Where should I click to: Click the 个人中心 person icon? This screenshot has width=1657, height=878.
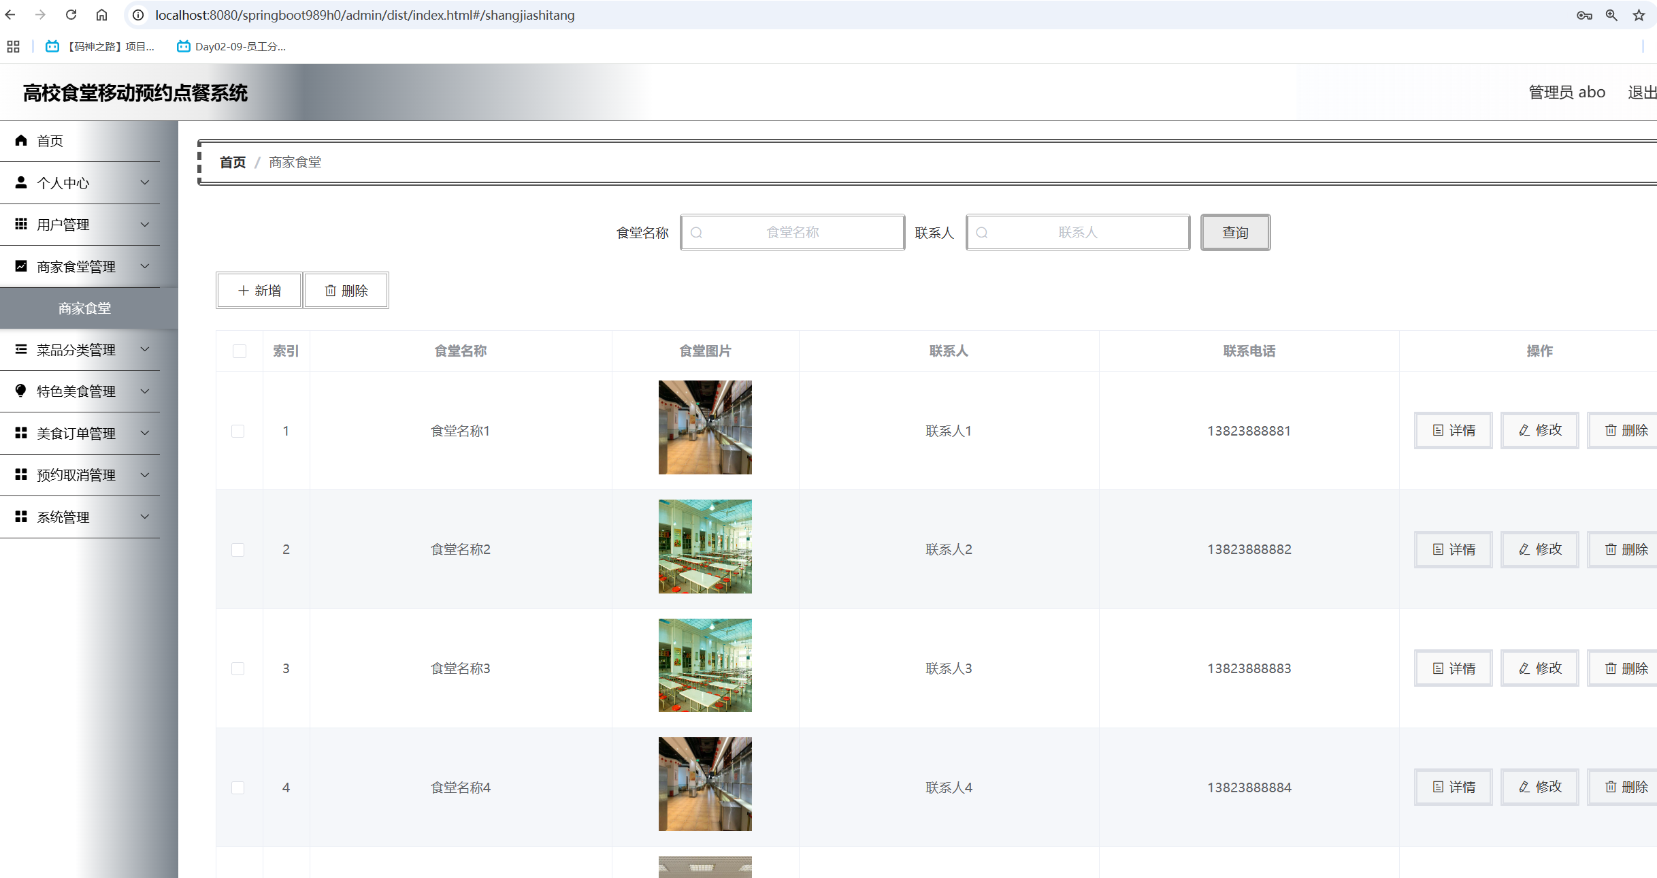tap(21, 182)
